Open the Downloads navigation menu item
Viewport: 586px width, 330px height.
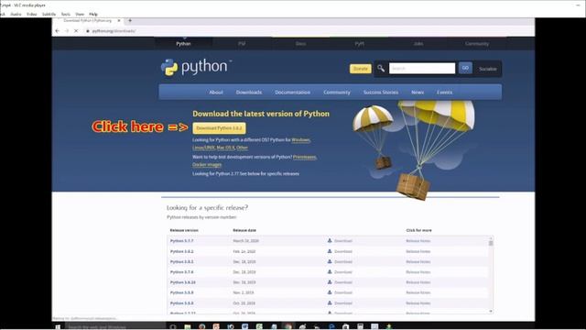[249, 92]
